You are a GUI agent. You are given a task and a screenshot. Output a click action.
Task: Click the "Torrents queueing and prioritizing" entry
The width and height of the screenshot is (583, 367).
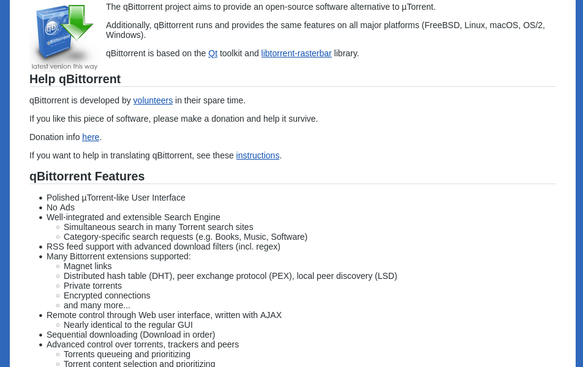tap(127, 354)
